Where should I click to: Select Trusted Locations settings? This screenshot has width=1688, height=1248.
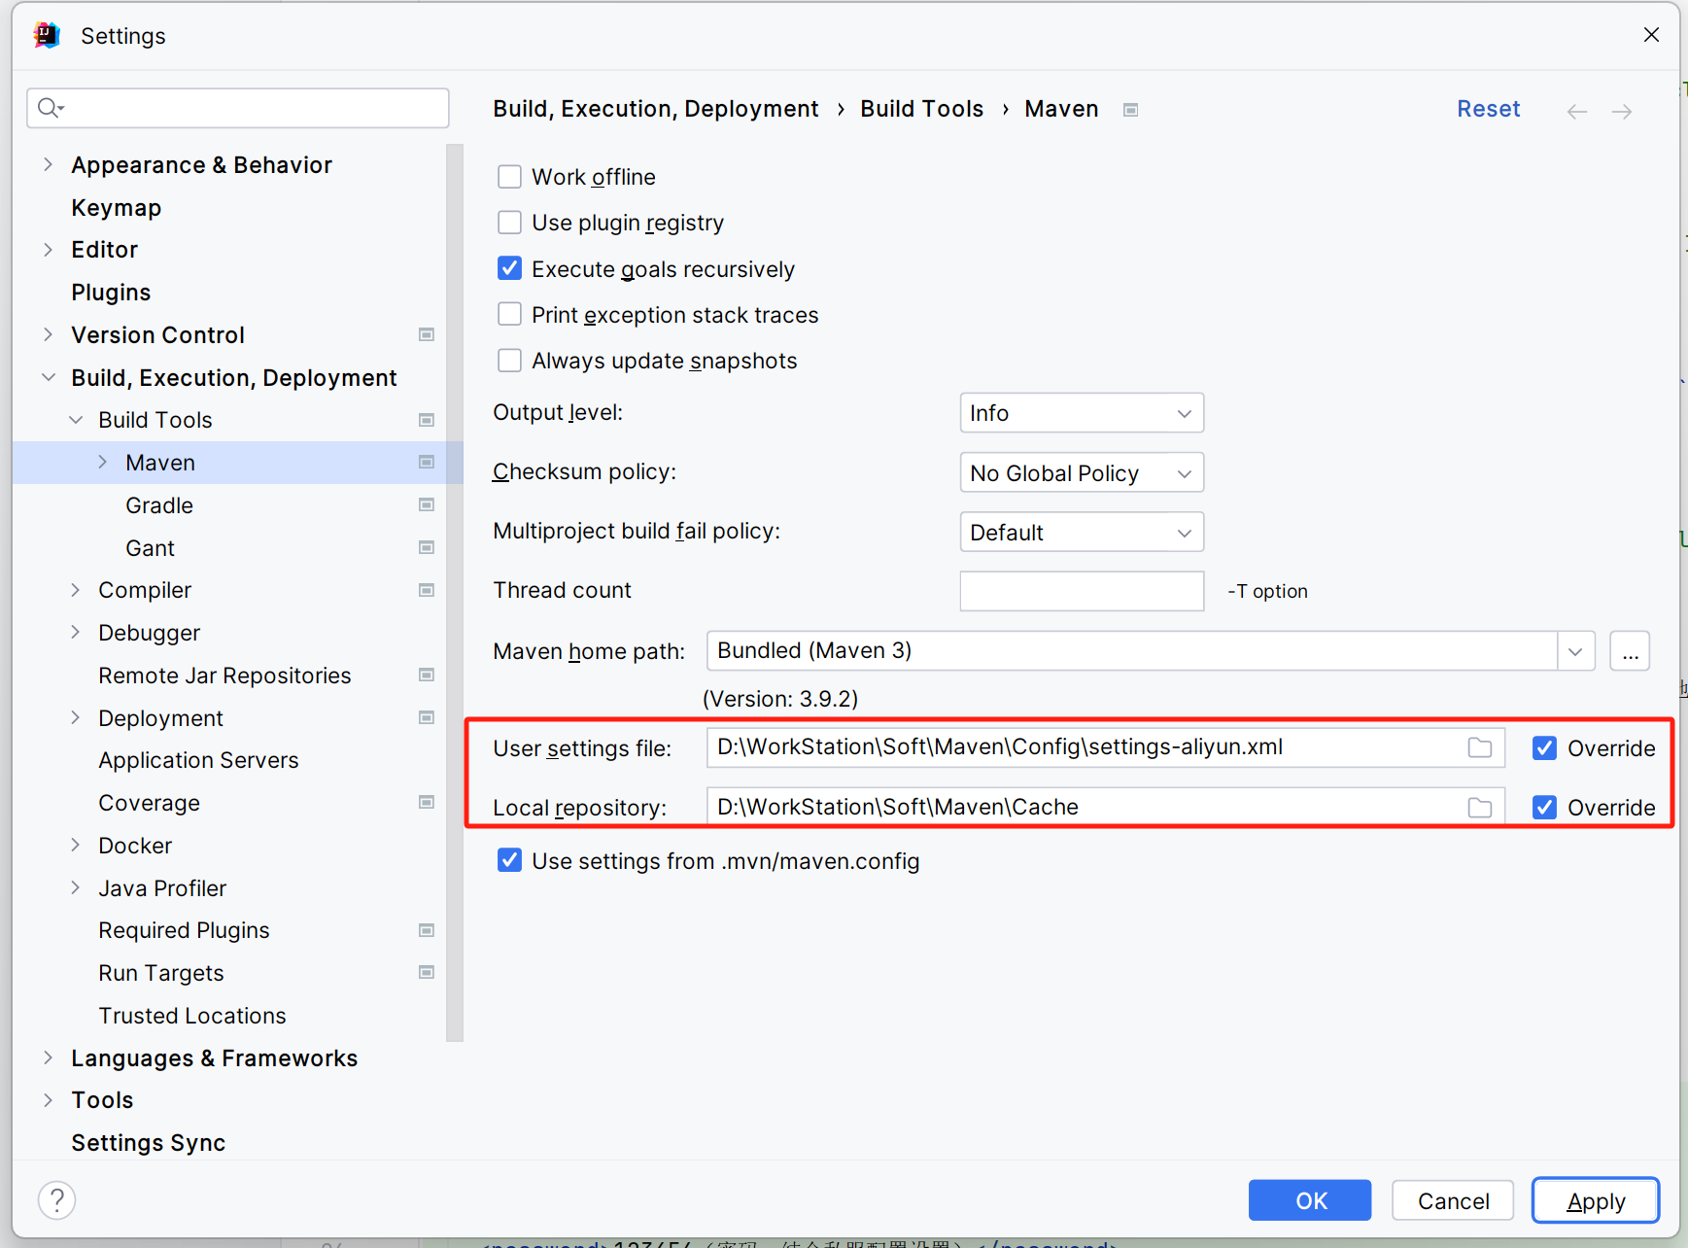pyautogui.click(x=192, y=1016)
